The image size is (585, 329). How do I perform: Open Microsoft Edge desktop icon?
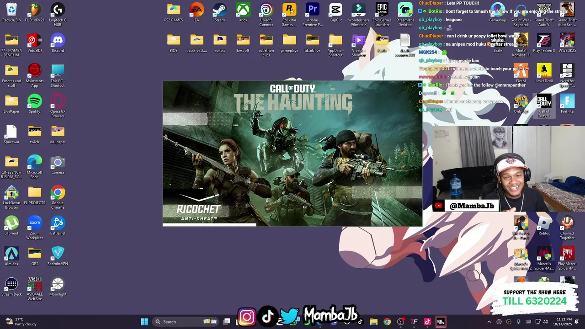(x=35, y=167)
